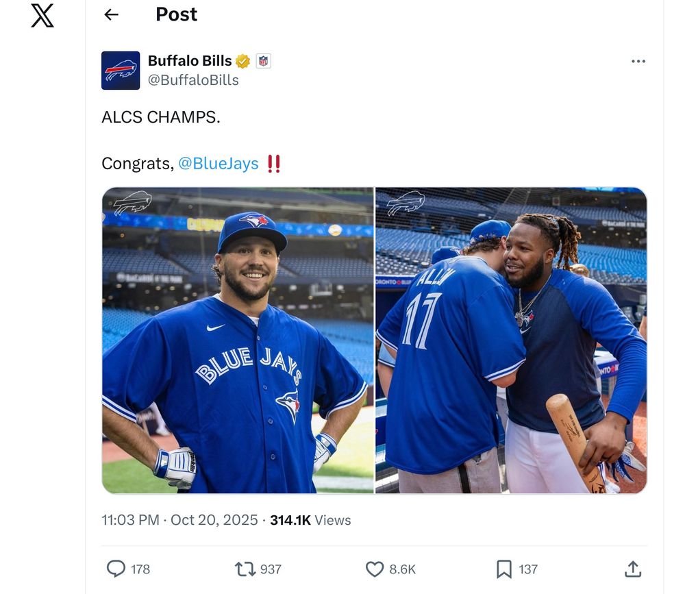Open the Buffalo Bills profile avatar
The image size is (685, 594).
pos(121,71)
